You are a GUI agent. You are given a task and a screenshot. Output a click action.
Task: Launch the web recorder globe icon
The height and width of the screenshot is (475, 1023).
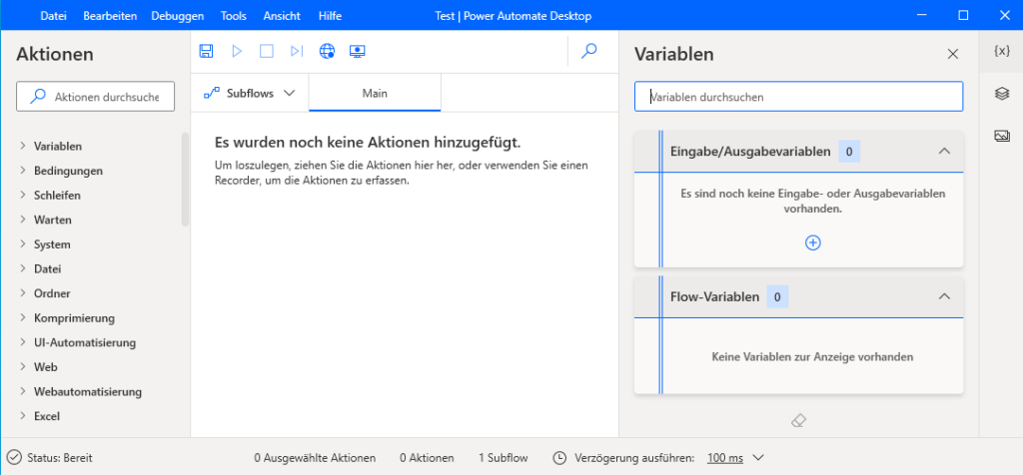pyautogui.click(x=327, y=51)
